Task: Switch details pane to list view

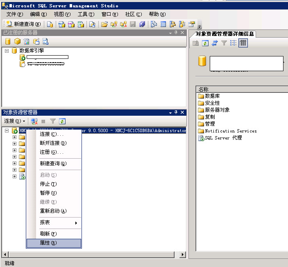Action: (x=233, y=43)
